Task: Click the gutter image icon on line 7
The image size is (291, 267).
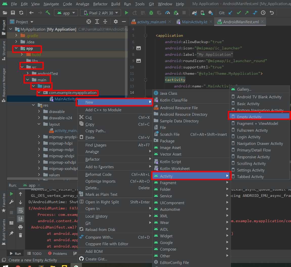Action: coord(139,48)
